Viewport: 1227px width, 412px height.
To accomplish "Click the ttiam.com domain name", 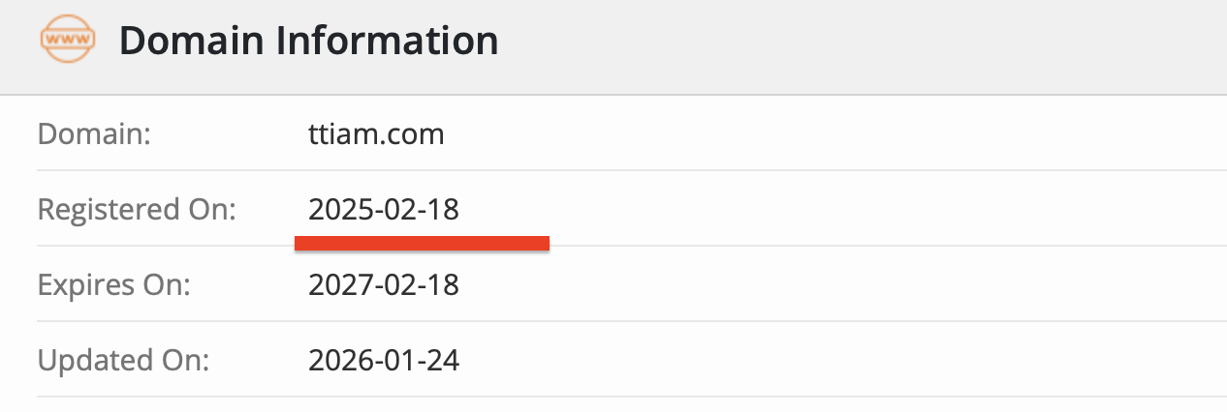I will click(x=376, y=133).
